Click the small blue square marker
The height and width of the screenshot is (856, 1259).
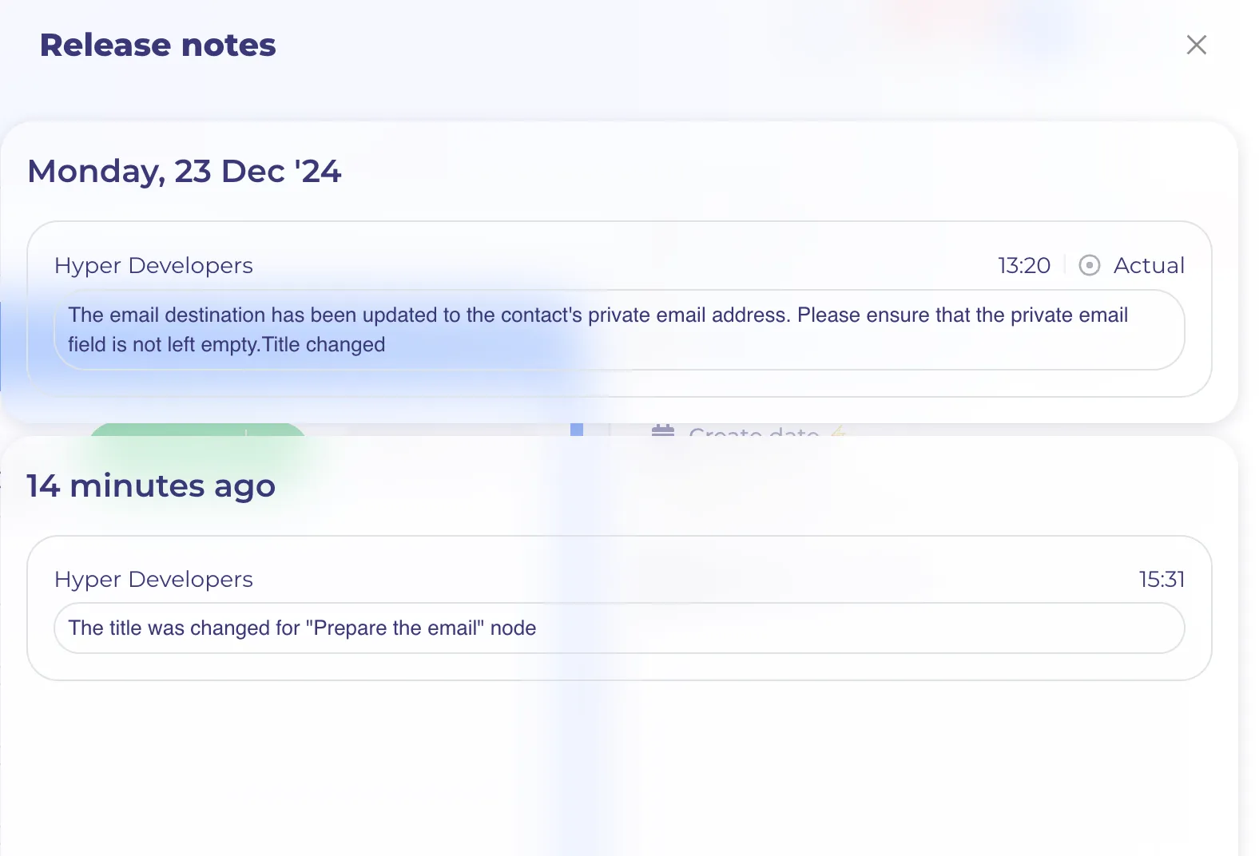point(577,430)
